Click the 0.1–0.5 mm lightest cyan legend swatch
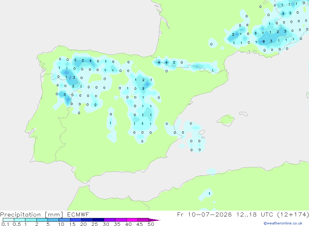The width and height of the screenshot is (309, 226). coord(8,220)
